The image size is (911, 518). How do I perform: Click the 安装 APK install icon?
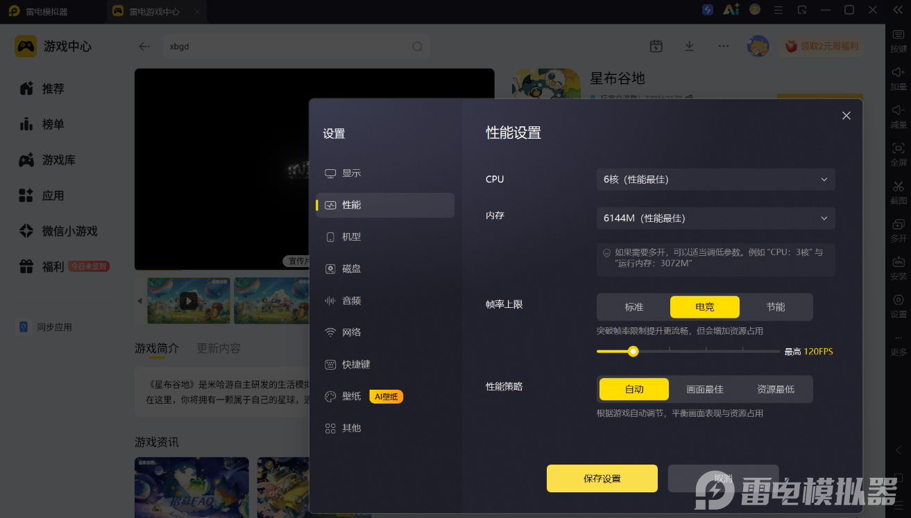(899, 262)
